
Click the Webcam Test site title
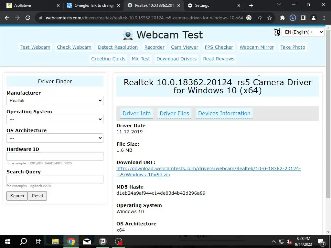(x=170, y=35)
